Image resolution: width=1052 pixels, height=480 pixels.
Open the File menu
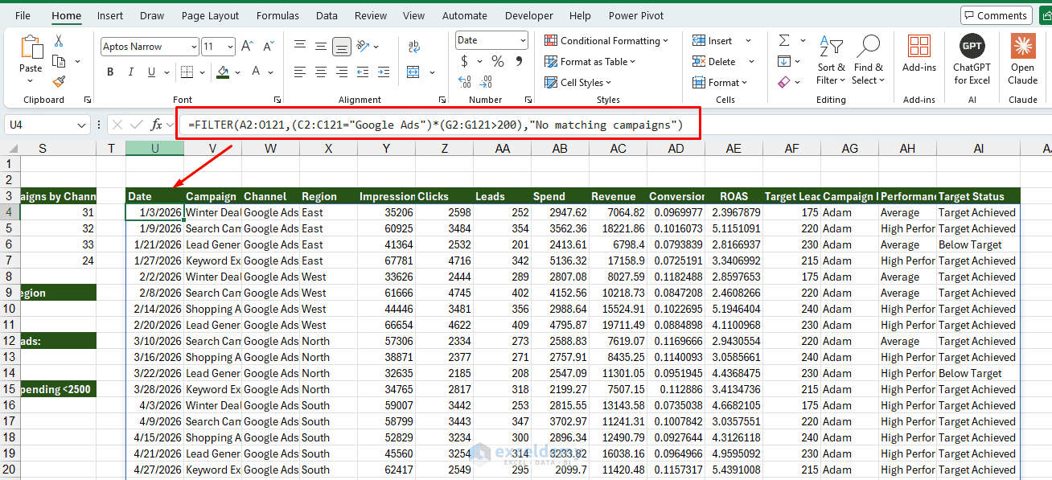pos(23,15)
